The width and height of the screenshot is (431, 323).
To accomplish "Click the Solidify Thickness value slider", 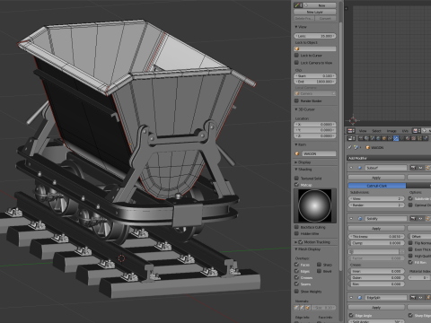I will pos(376,236).
